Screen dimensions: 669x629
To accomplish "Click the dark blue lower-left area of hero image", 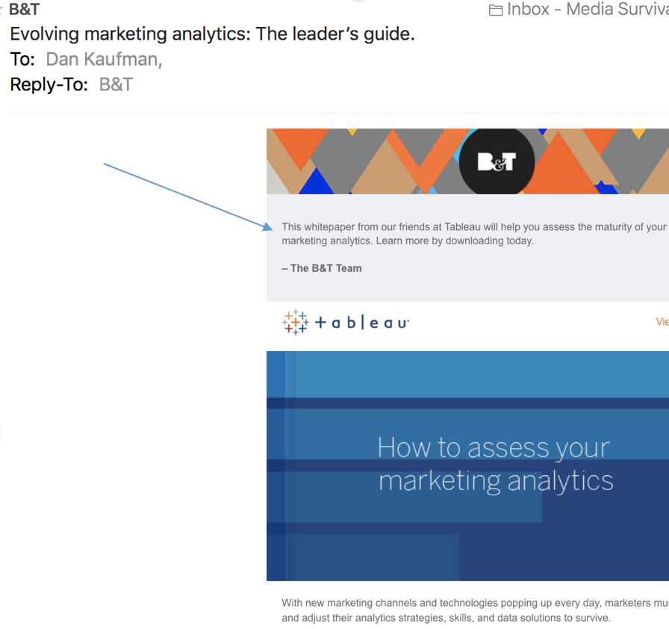I will coord(358,557).
